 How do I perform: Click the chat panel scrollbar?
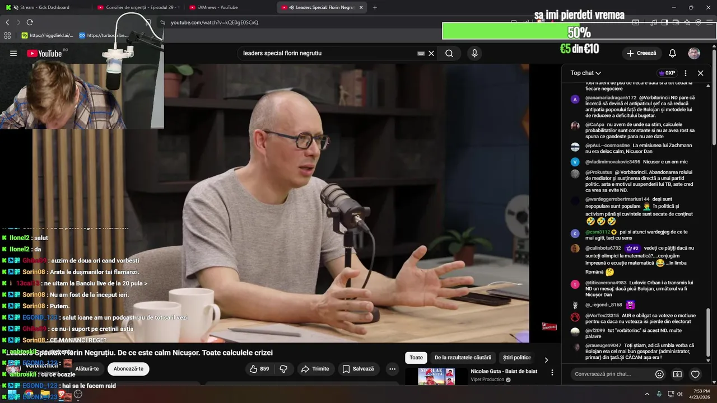(x=708, y=331)
